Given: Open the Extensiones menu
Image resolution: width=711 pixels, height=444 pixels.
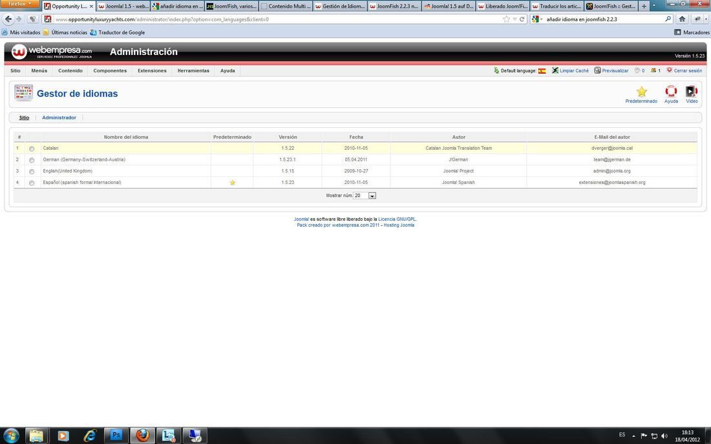Looking at the screenshot, I should point(152,70).
